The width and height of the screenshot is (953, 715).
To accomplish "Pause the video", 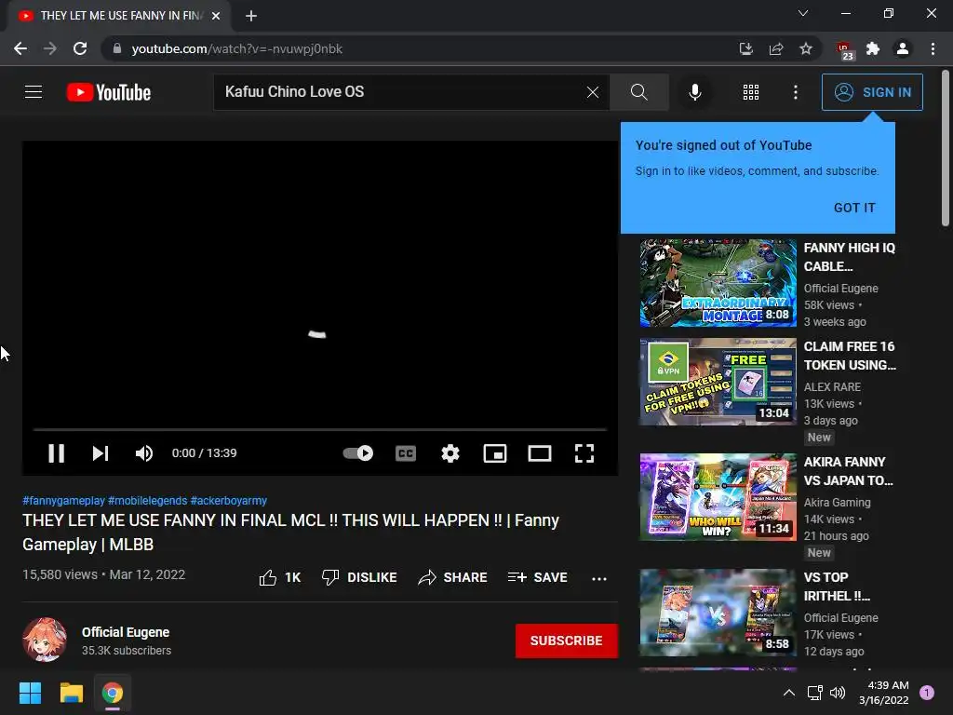I will click(x=56, y=453).
